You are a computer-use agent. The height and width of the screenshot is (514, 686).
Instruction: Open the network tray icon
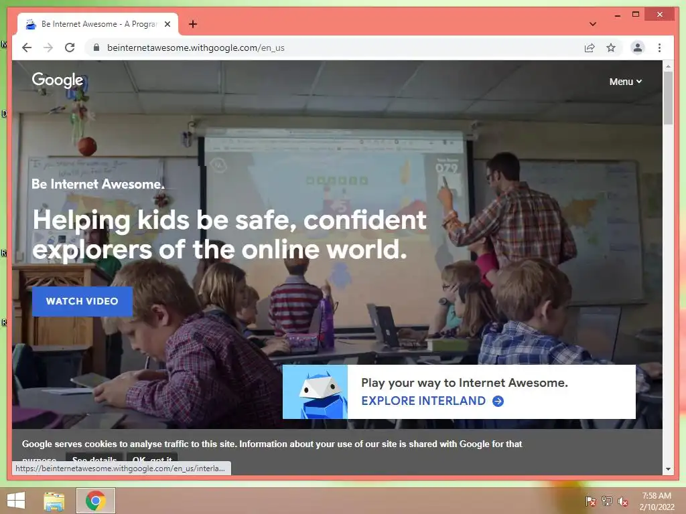[x=607, y=501]
